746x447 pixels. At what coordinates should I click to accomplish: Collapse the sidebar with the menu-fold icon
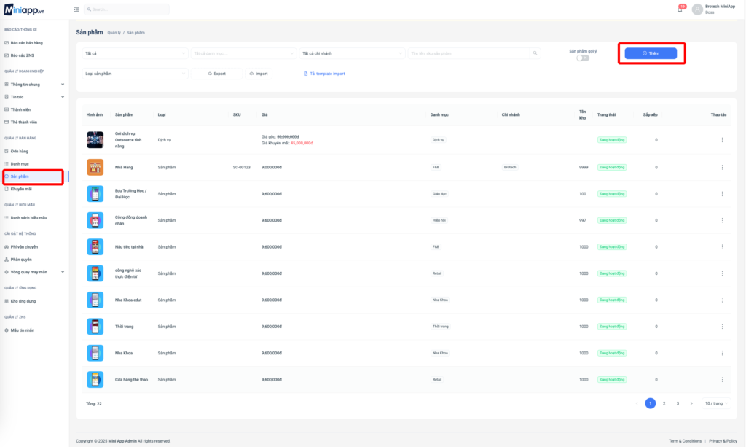point(76,9)
